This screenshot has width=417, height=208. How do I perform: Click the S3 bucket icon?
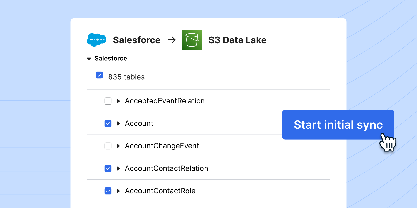(192, 40)
